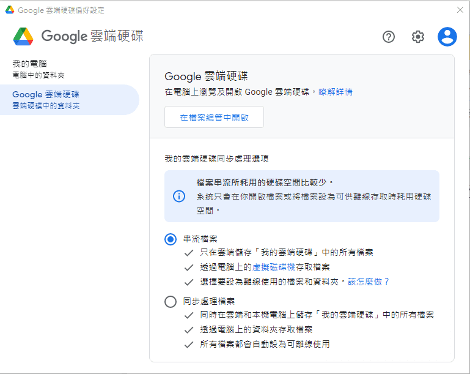The image size is (470, 374).
Task: Click the Google Drive logo in header
Action: click(x=23, y=36)
